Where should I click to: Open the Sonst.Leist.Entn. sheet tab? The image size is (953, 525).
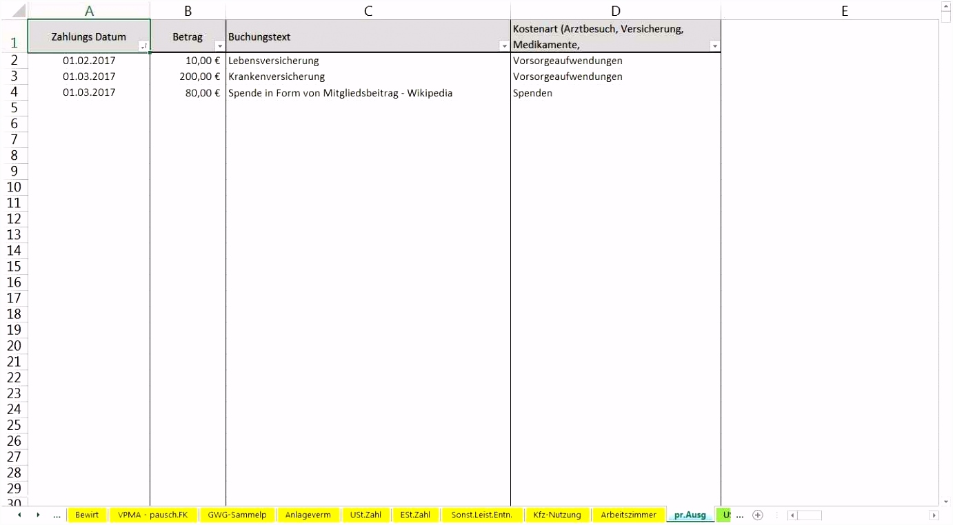pyautogui.click(x=482, y=515)
